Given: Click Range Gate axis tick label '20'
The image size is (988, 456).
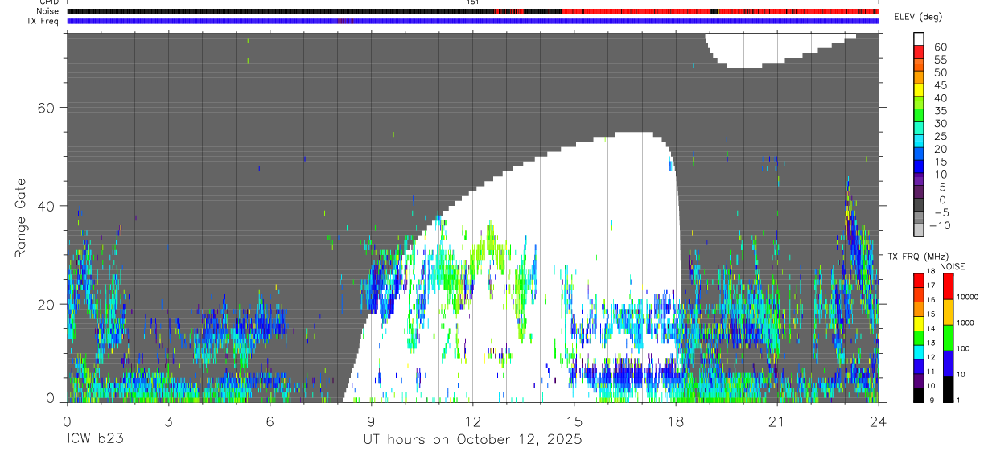Looking at the screenshot, I should (47, 304).
